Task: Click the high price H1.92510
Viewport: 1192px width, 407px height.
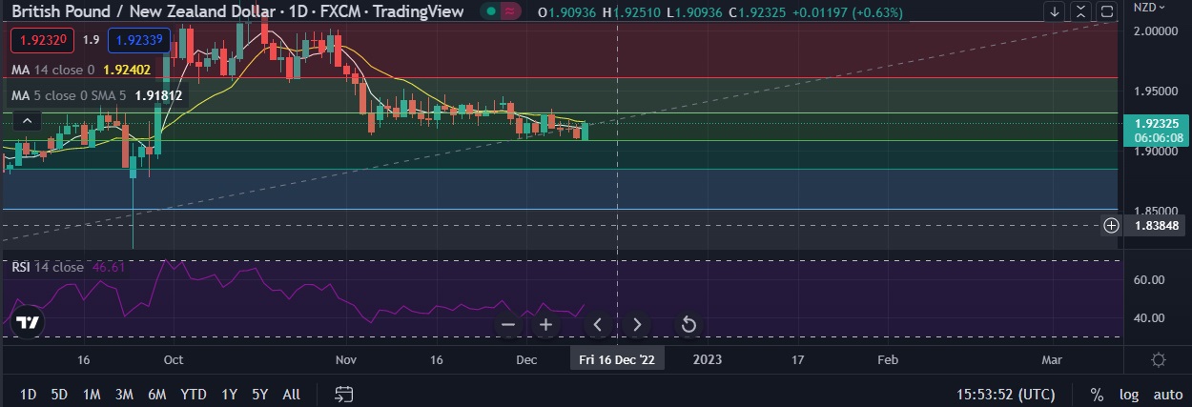Action: 632,12
